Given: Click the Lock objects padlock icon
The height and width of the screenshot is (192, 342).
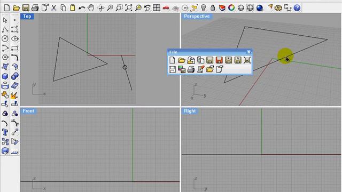Looking at the screenshot, I should pyautogui.click(x=213, y=8).
